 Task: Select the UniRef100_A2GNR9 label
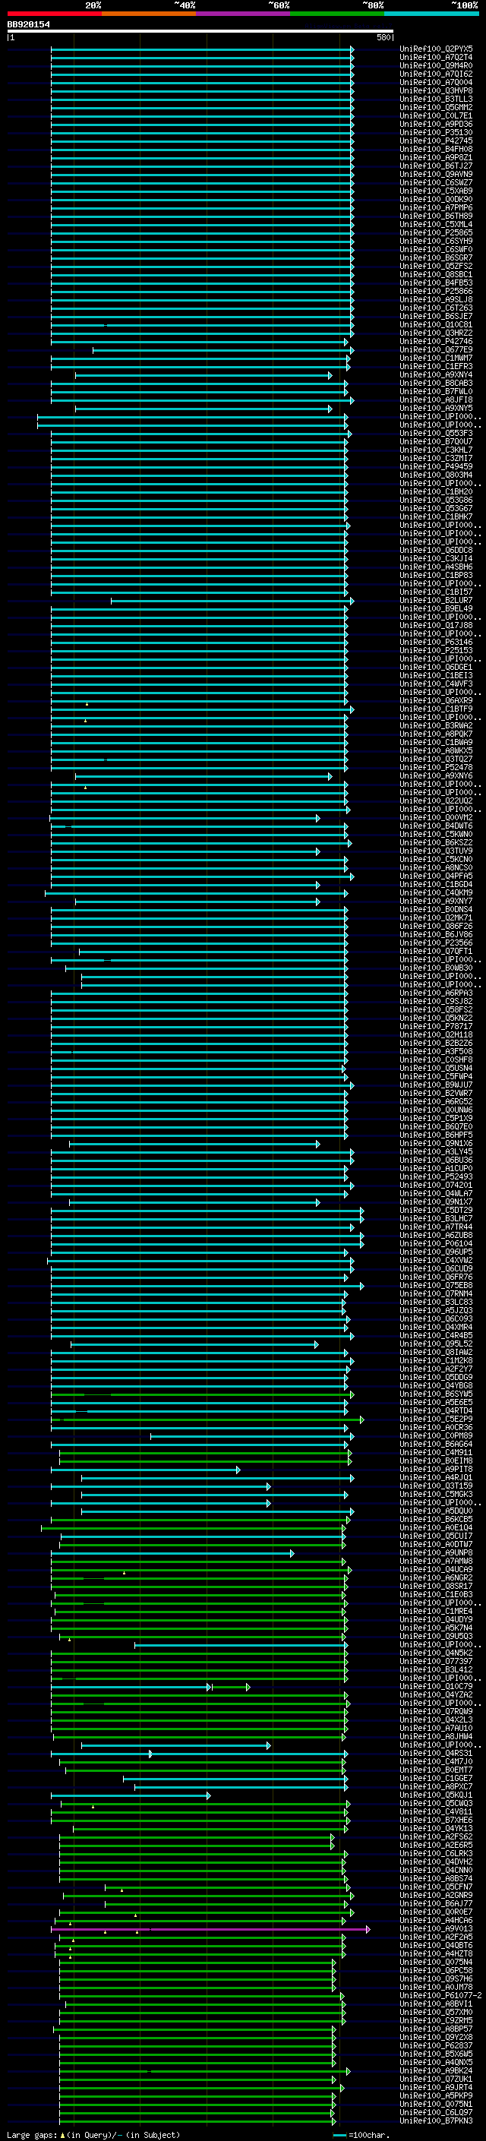tap(435, 1896)
